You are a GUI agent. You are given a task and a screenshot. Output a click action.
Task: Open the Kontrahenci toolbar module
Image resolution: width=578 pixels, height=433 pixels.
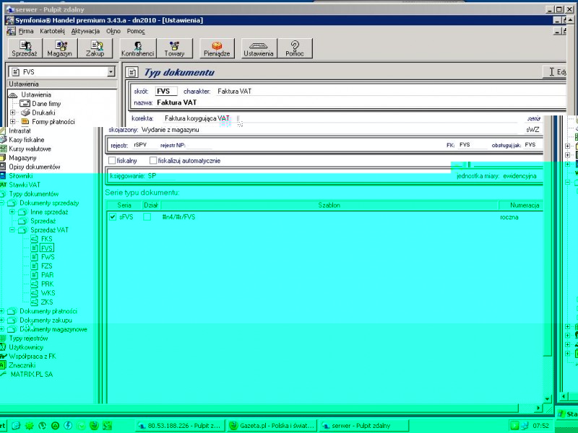137,48
